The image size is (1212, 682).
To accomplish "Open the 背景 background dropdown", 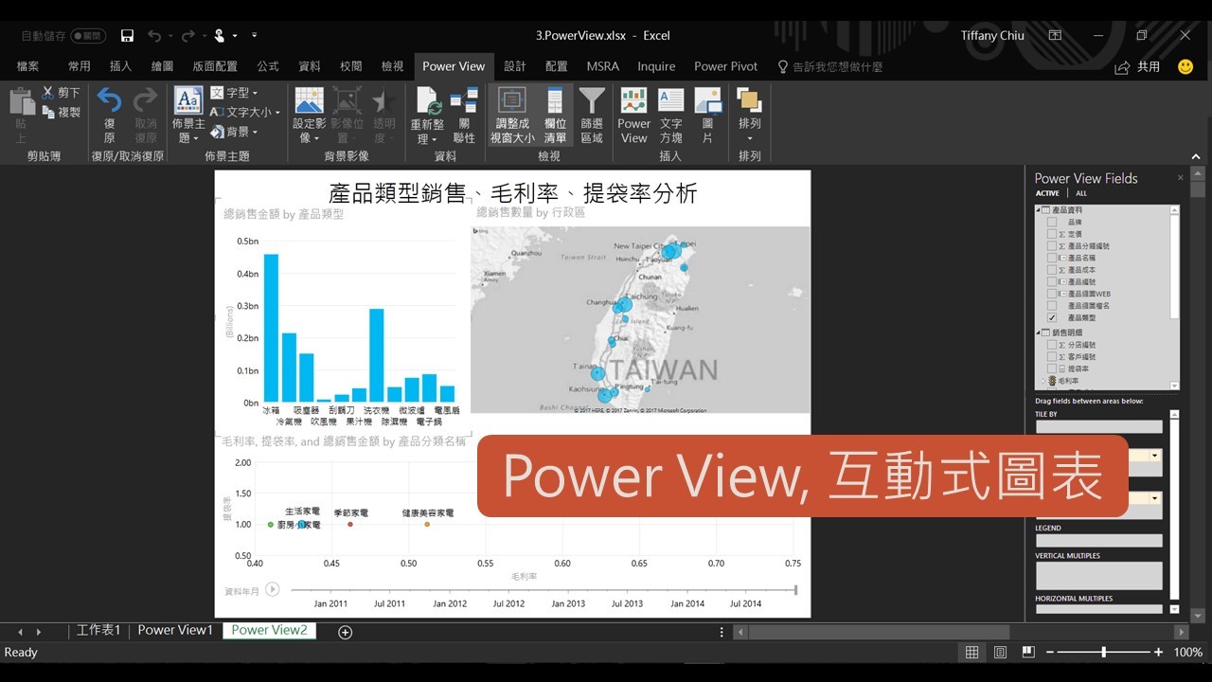I will coord(234,132).
